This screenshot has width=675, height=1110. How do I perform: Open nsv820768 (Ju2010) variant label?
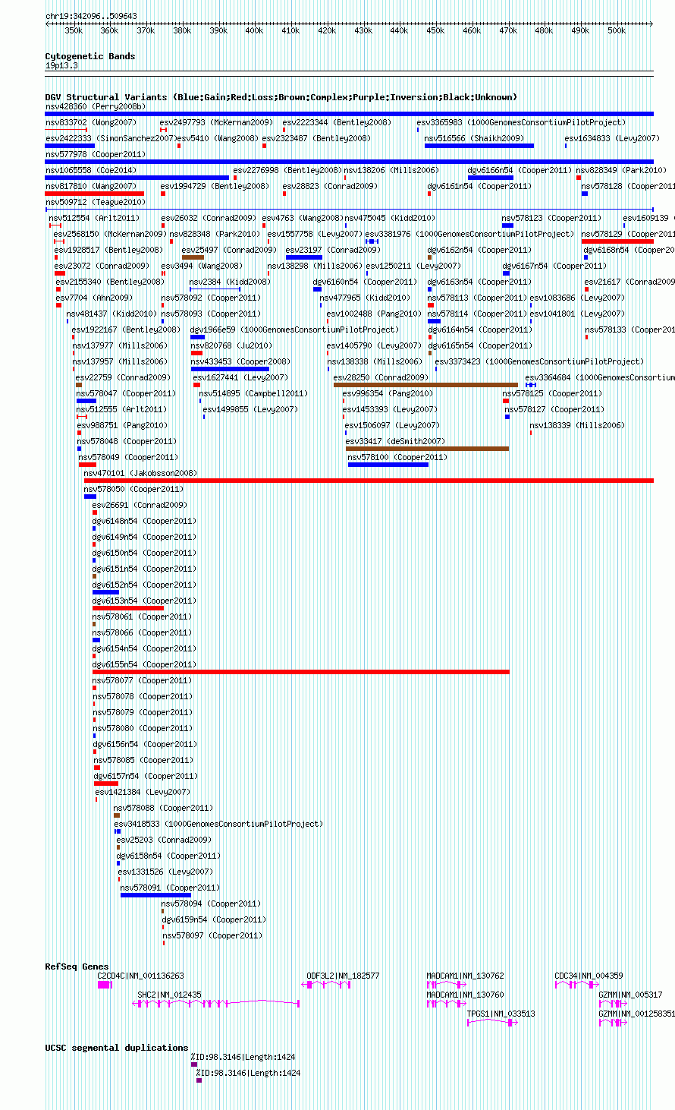[231, 345]
